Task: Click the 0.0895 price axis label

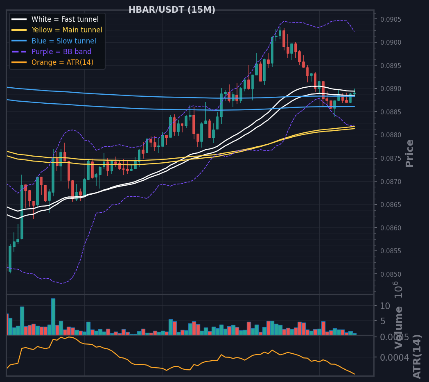Action: point(391,66)
